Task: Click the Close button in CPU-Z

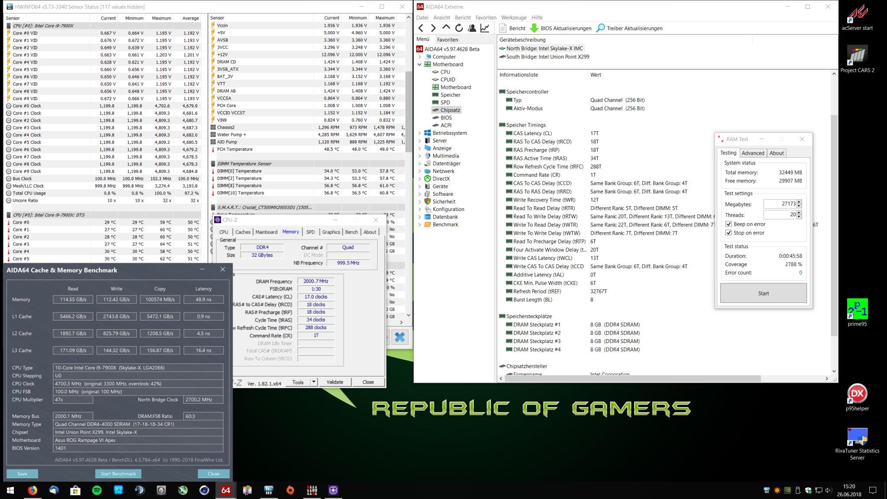Action: click(x=368, y=382)
